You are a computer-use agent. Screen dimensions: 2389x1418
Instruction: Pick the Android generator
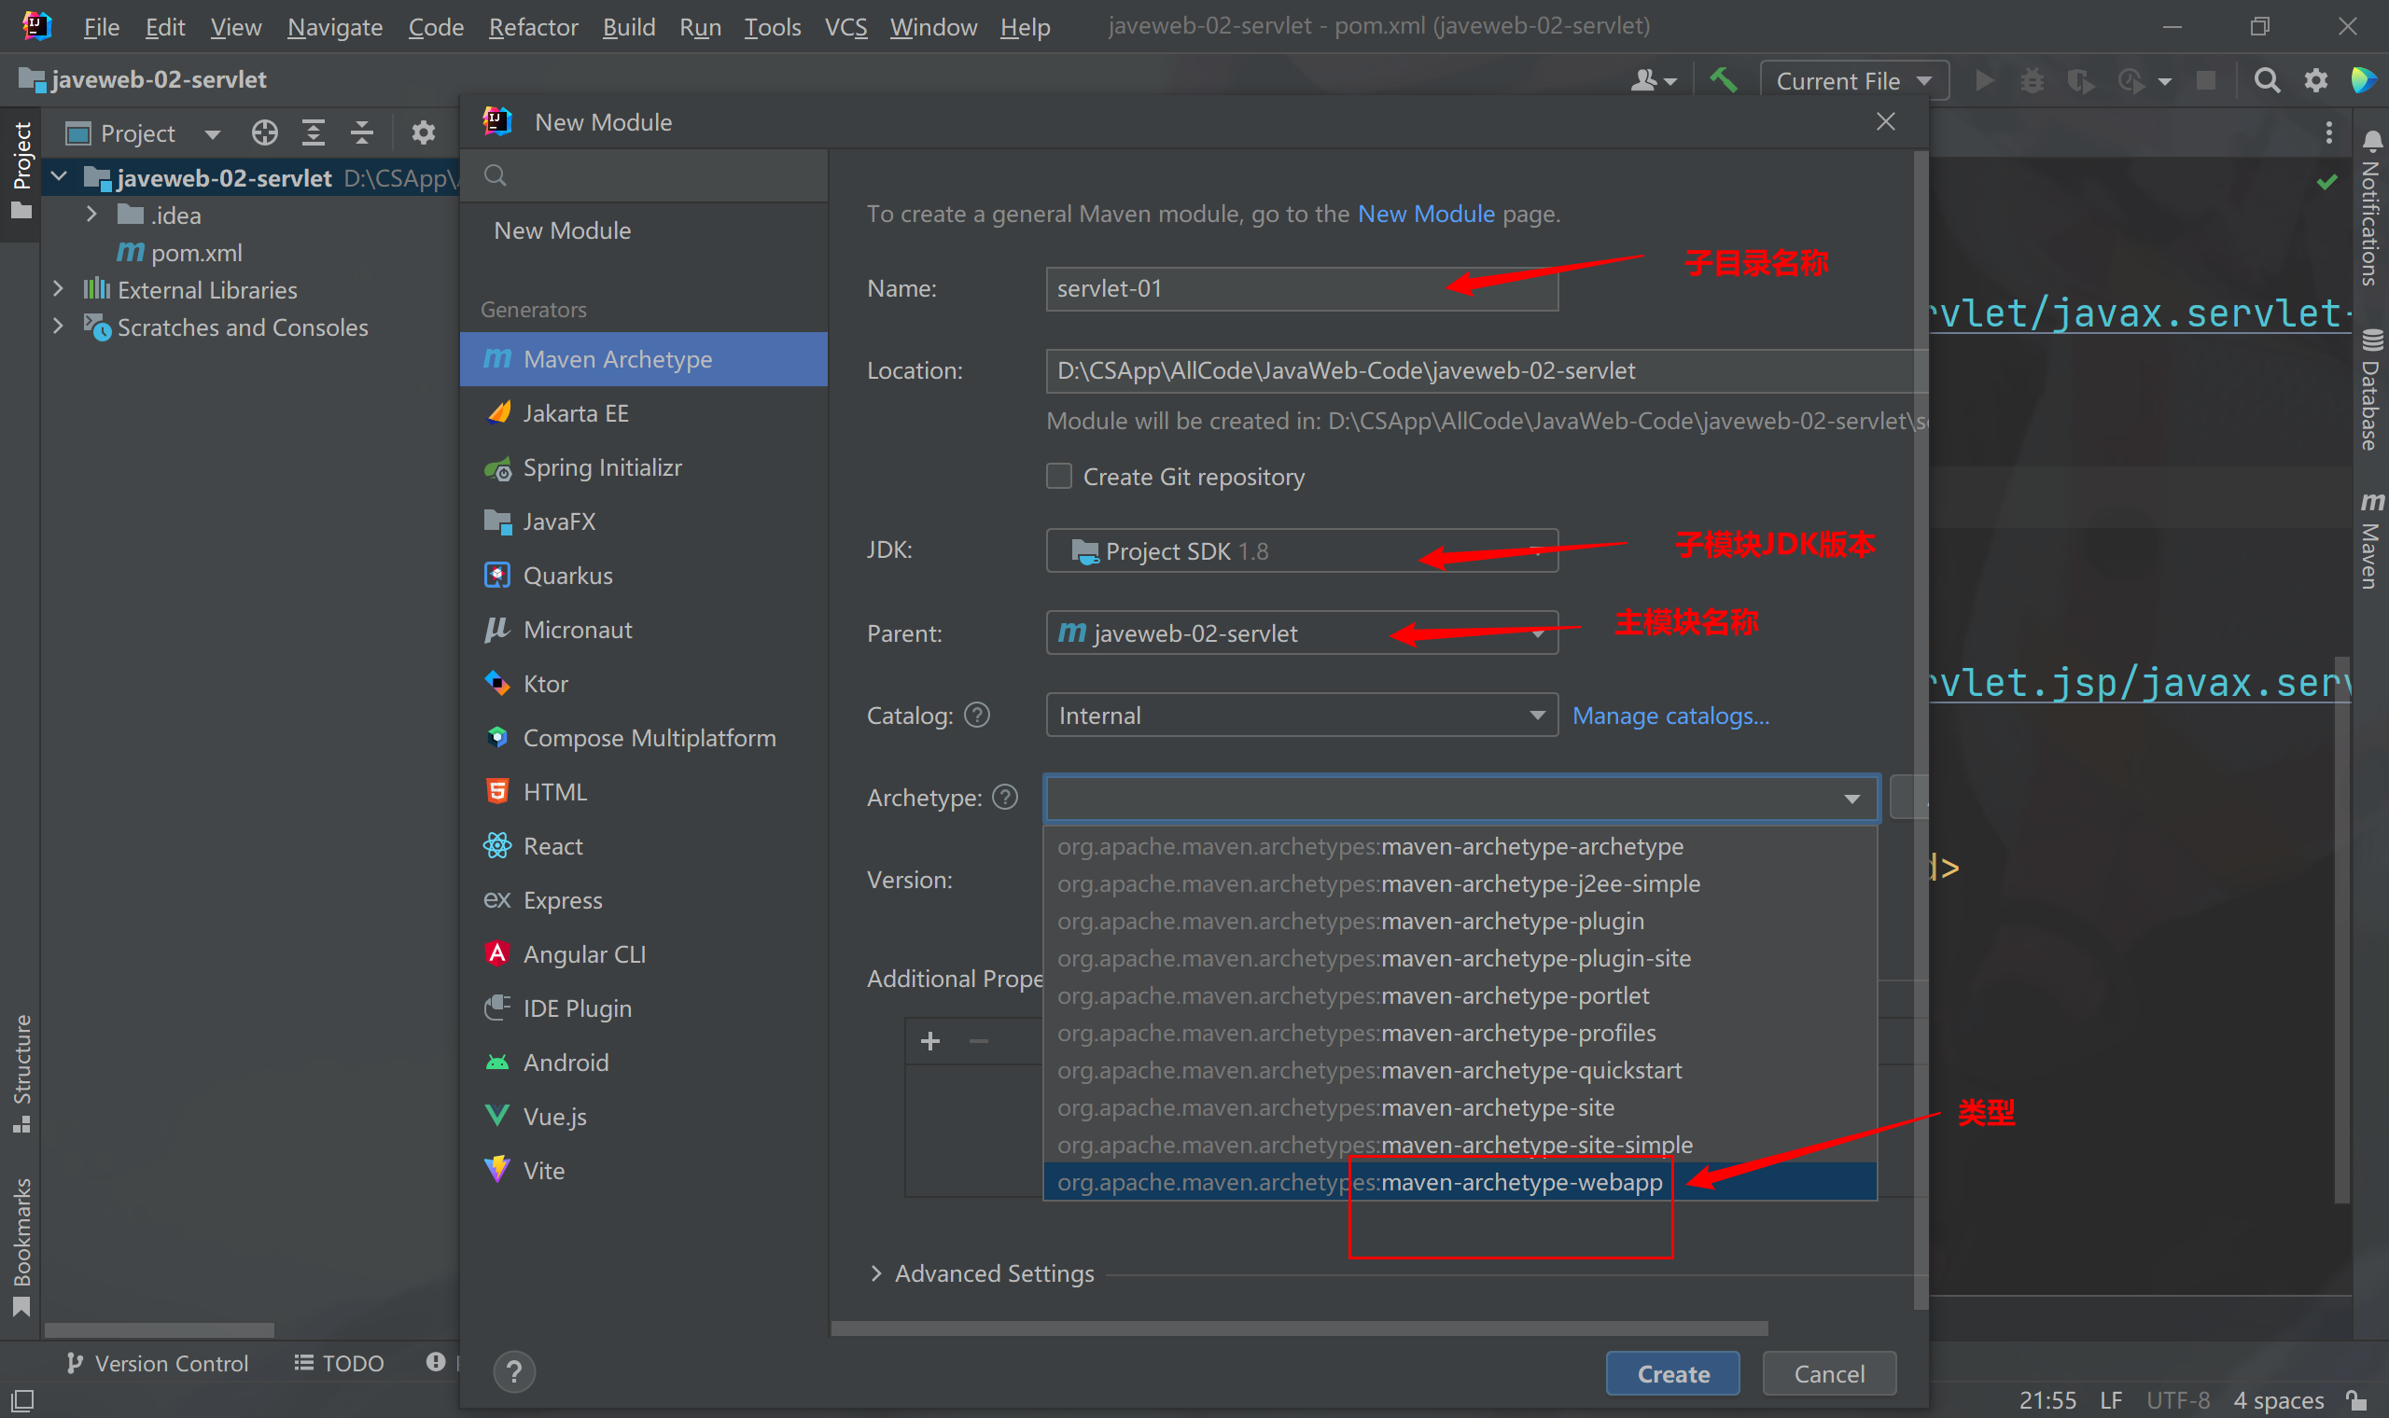coord(643,1063)
